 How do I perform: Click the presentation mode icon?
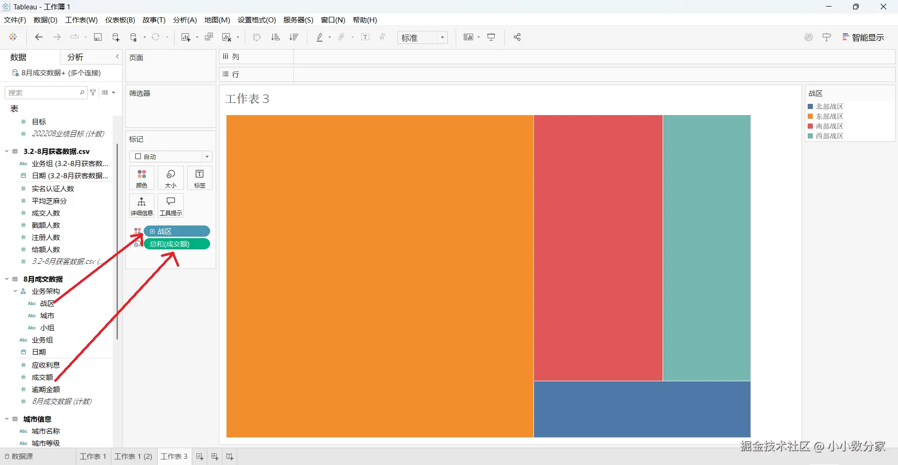click(x=491, y=37)
